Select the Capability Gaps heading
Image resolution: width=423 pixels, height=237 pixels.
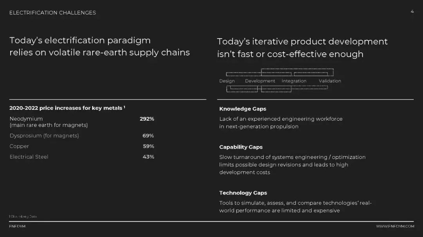coord(241,147)
